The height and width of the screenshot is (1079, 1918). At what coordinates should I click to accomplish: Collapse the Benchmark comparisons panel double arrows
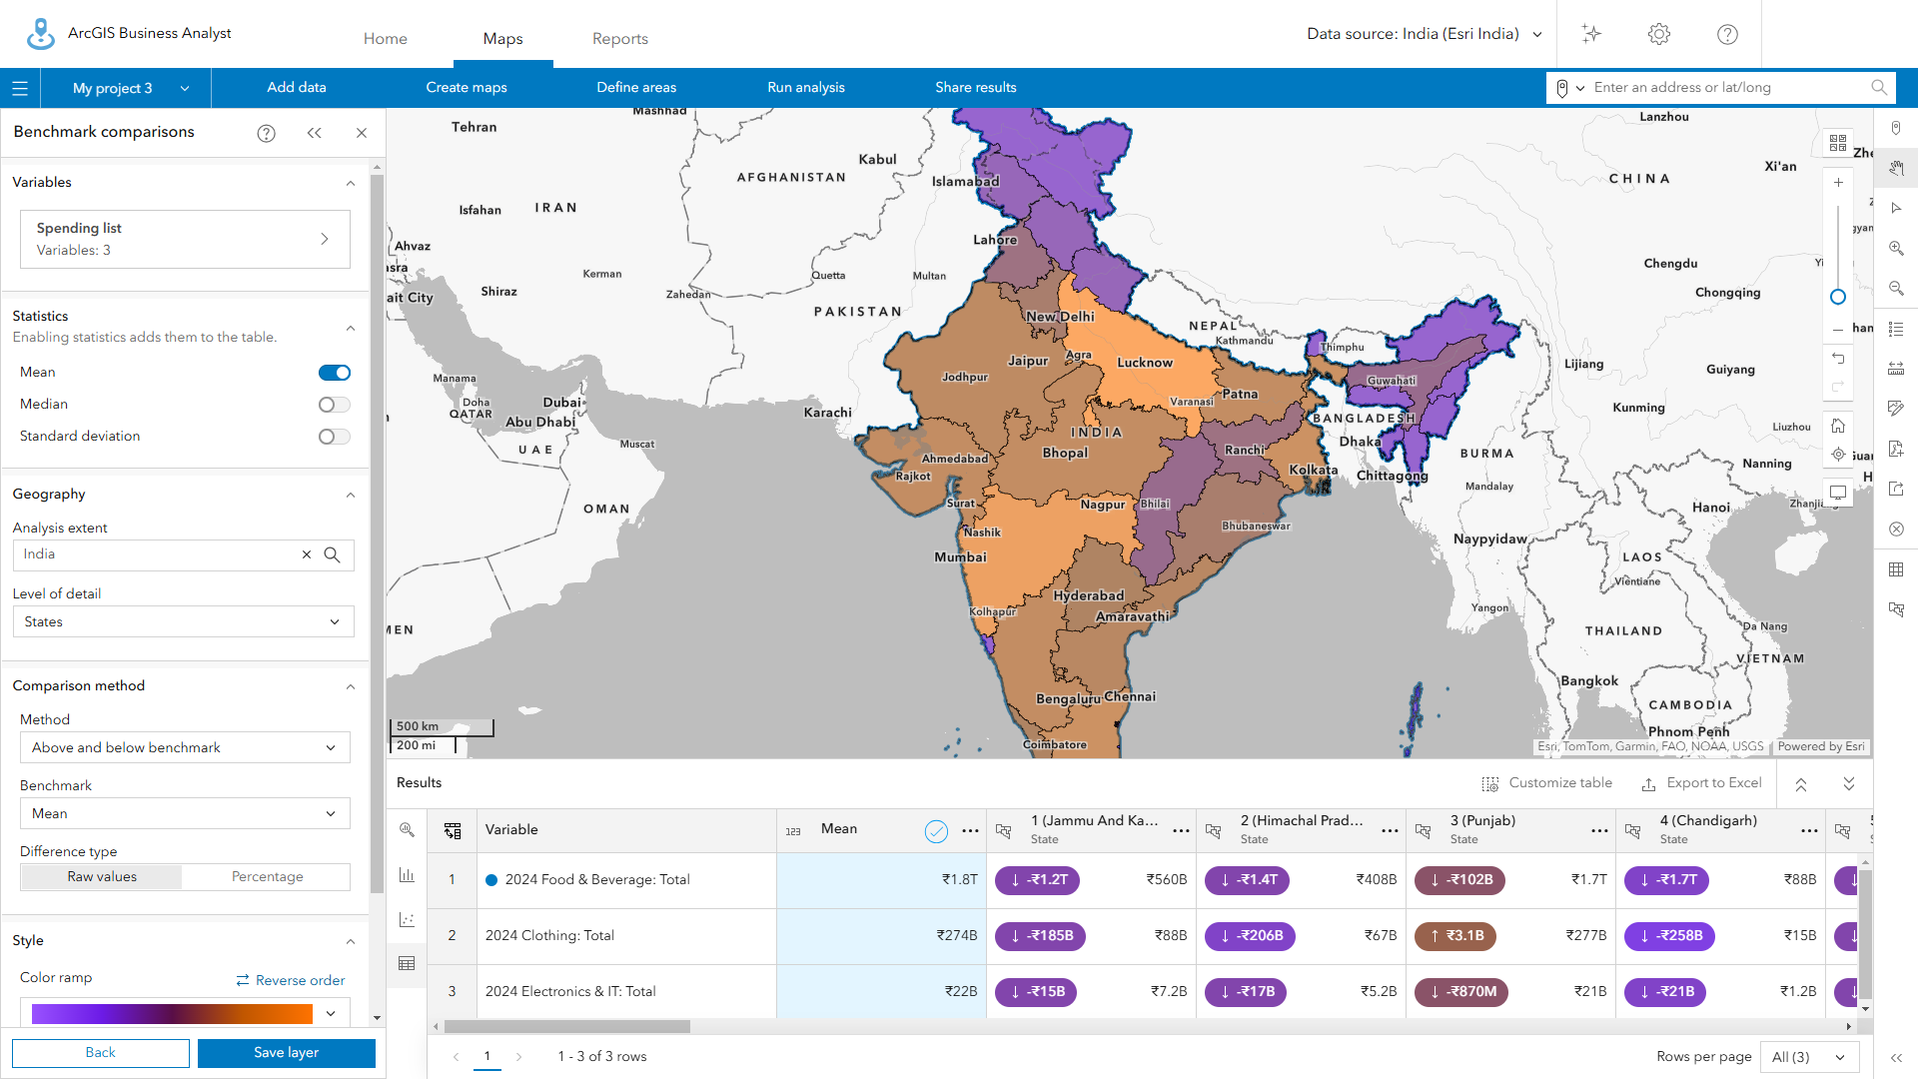314,133
